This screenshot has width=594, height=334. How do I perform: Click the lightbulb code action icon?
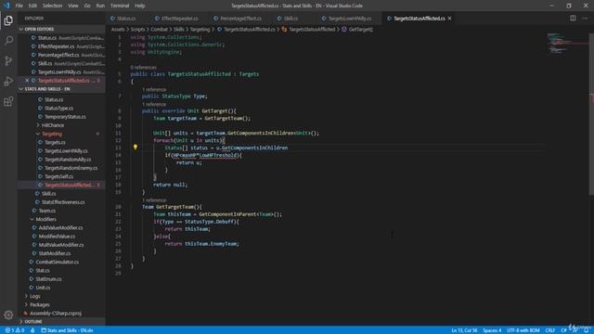tap(136, 148)
